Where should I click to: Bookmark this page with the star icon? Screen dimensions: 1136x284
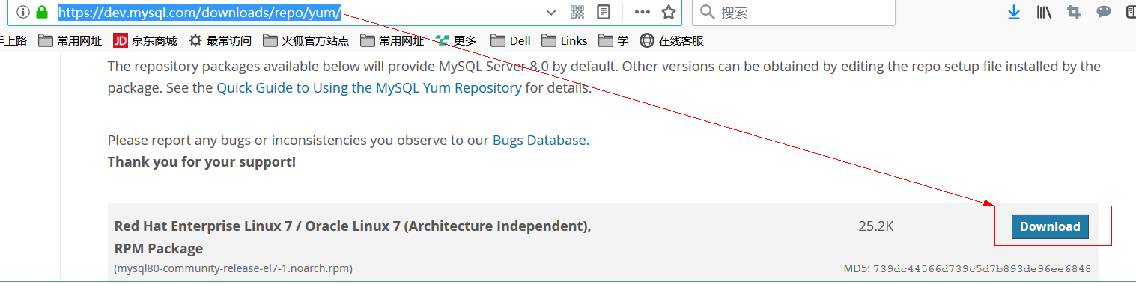pos(669,12)
